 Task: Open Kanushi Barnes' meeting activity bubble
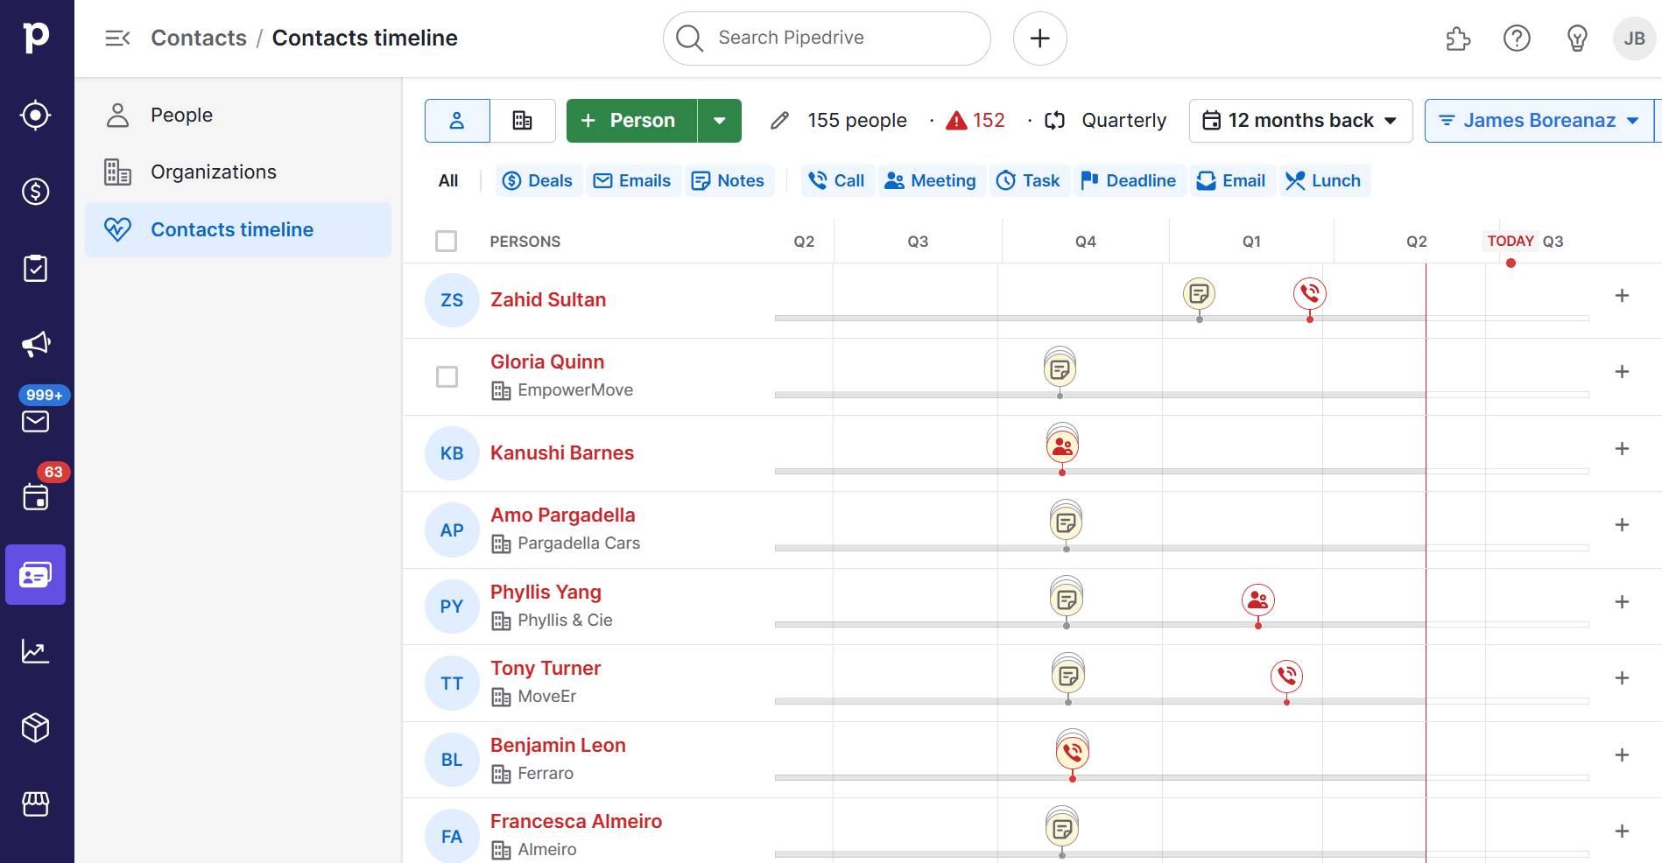1062,446
